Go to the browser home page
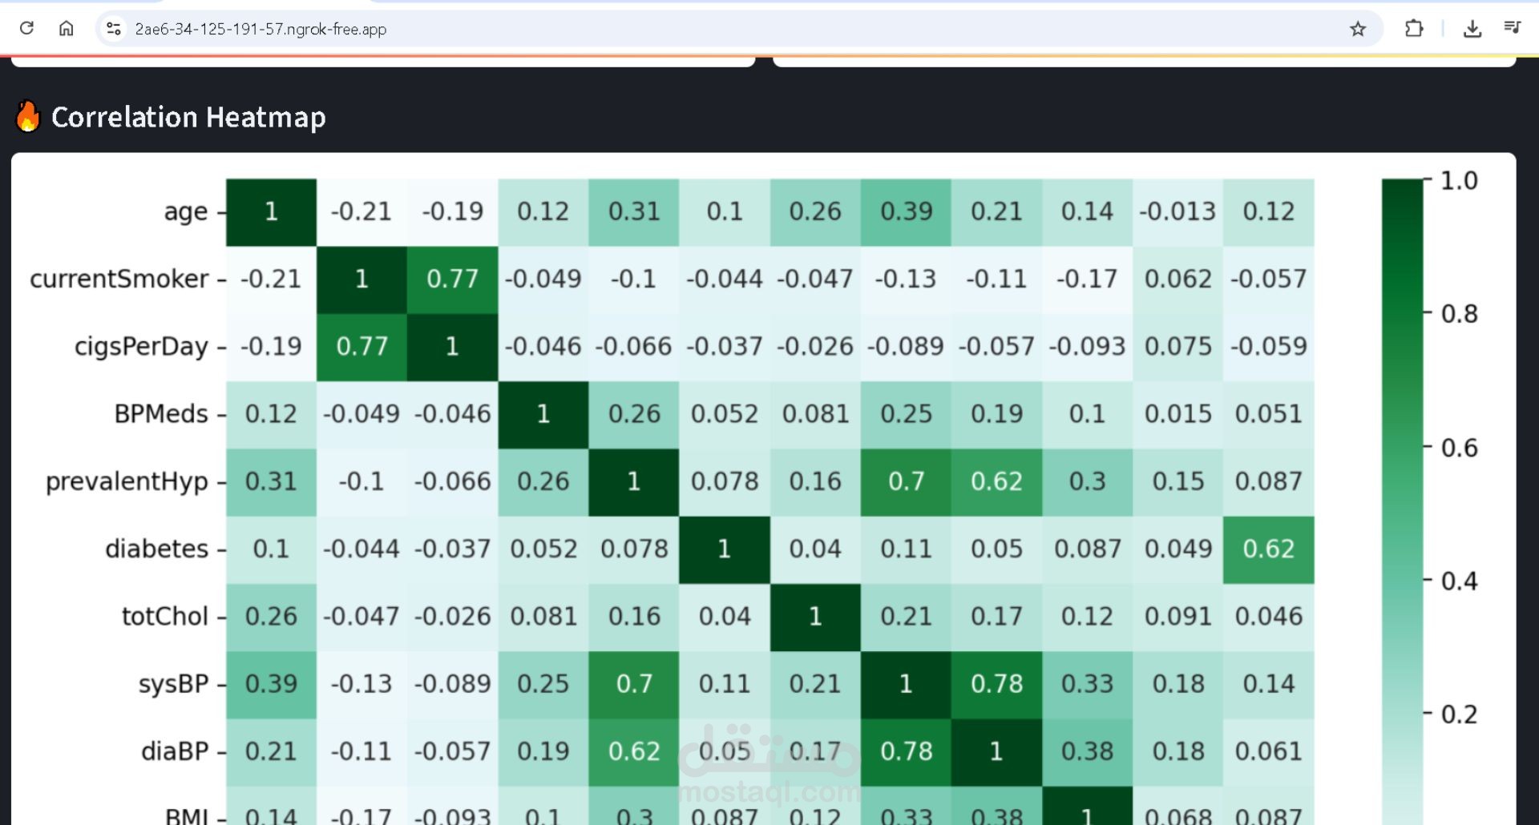This screenshot has height=825, width=1539. click(x=67, y=29)
